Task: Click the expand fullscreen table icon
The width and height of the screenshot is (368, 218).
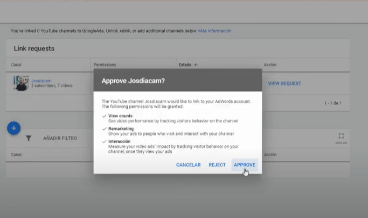Action: (x=341, y=136)
